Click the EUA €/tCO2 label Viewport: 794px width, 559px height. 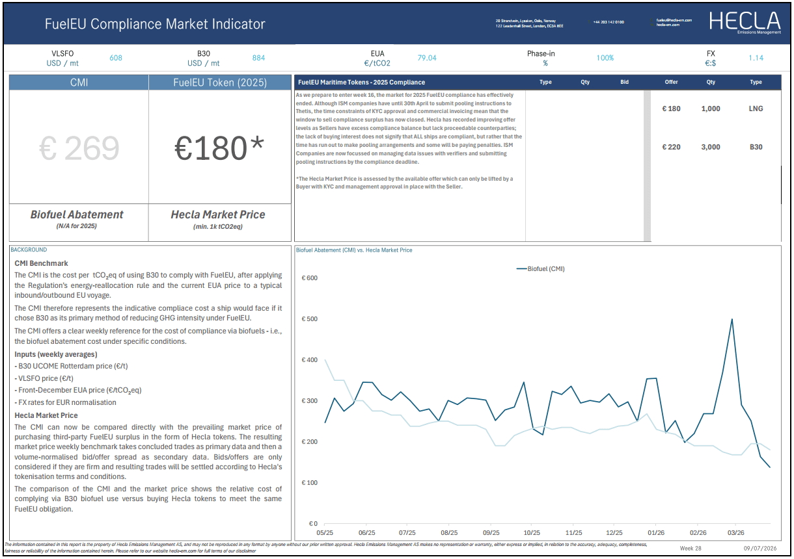[x=377, y=58]
